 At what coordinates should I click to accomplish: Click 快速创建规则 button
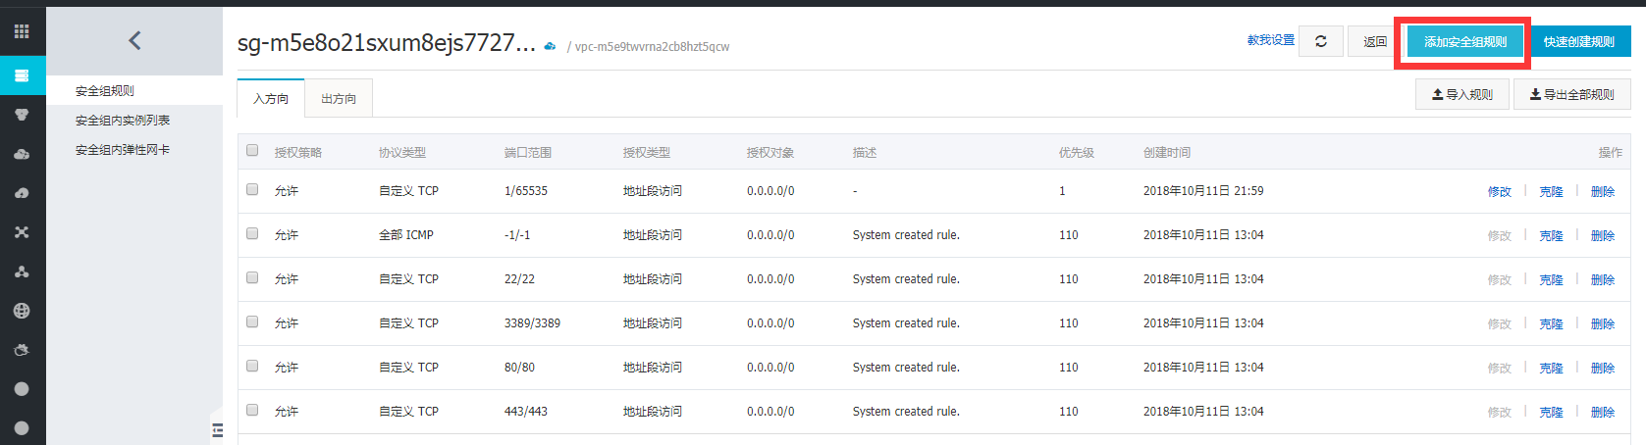[1578, 41]
